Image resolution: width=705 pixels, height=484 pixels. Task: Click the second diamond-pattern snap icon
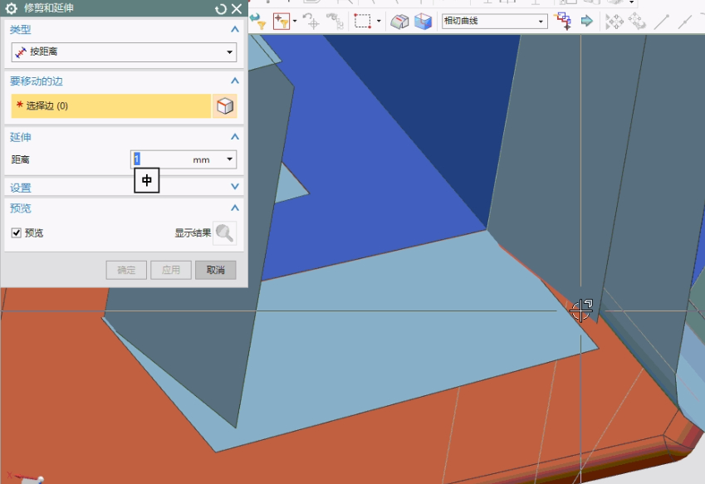[637, 21]
